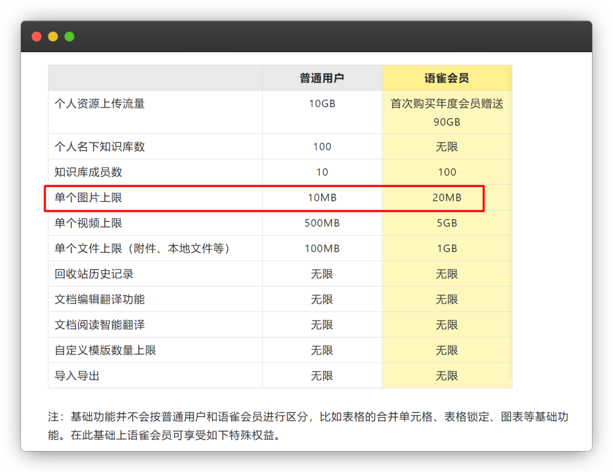Click the 20MB cell for 单个图片上限
This screenshot has height=472, width=613.
[447, 198]
